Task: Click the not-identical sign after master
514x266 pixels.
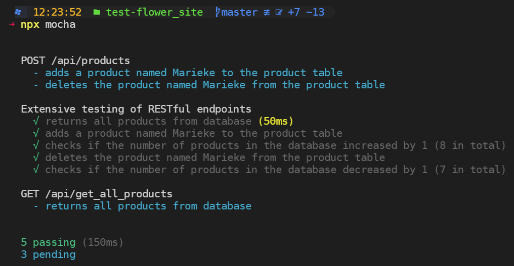Action: [x=267, y=13]
